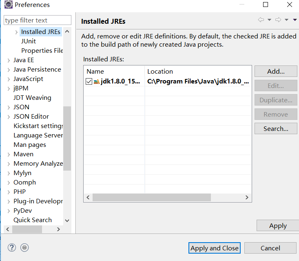Select Properties Files Editor tree item
Viewport: 299px width, 261px height.
point(42,50)
